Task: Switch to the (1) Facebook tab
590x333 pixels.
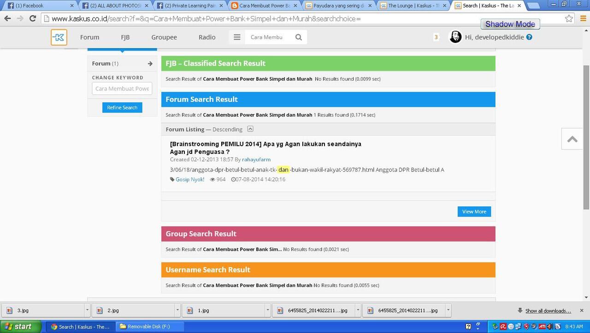Action: [39, 6]
